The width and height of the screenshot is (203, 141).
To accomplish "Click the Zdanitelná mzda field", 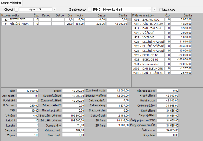I will click(x=118, y=91).
